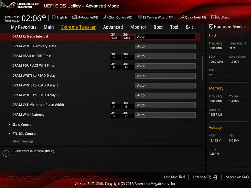Click the settings gear next to the clock

(44, 16)
